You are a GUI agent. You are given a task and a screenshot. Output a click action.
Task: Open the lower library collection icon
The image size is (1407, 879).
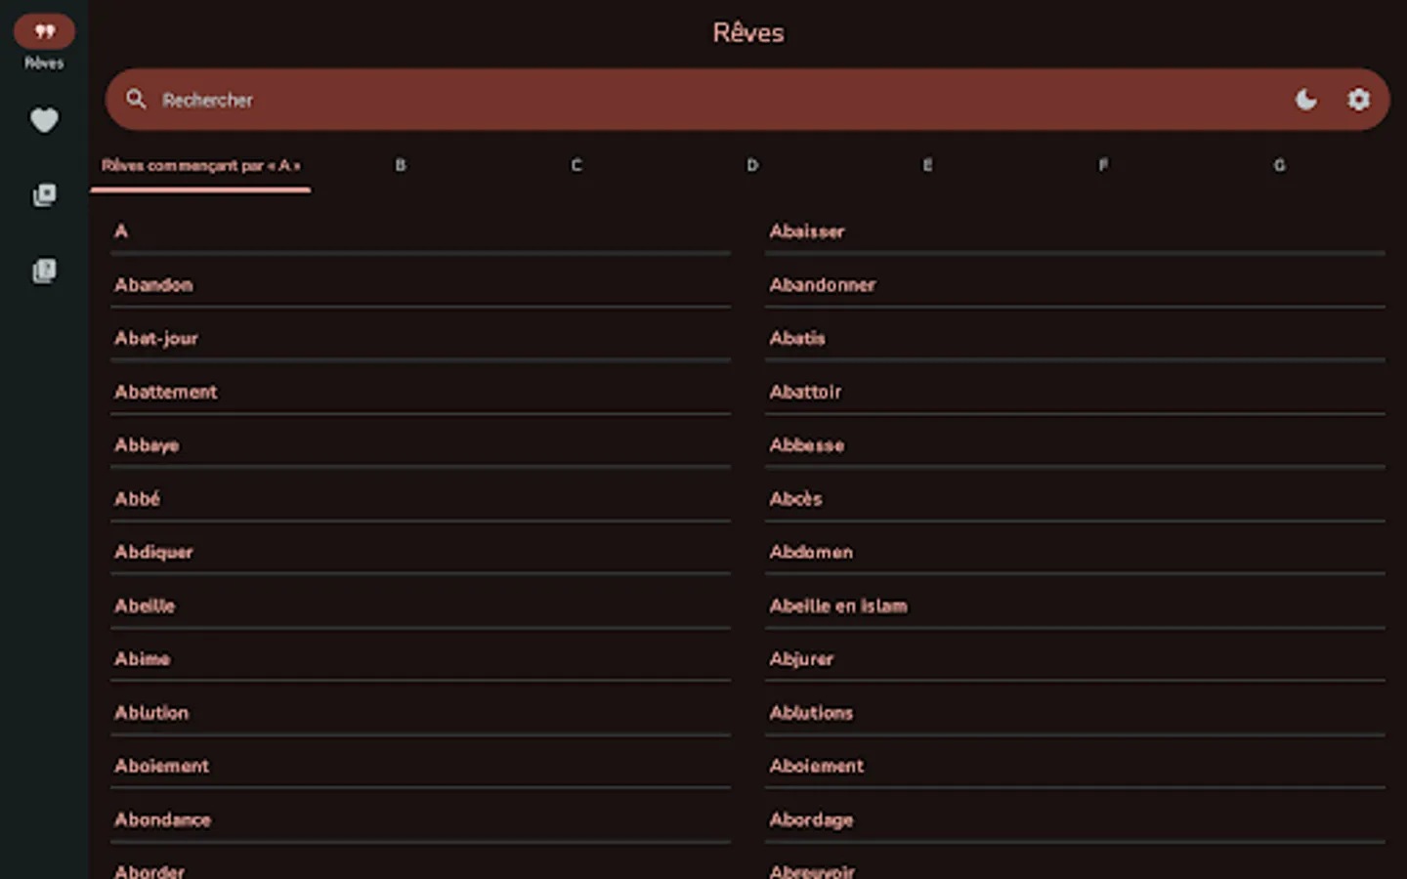(x=44, y=271)
